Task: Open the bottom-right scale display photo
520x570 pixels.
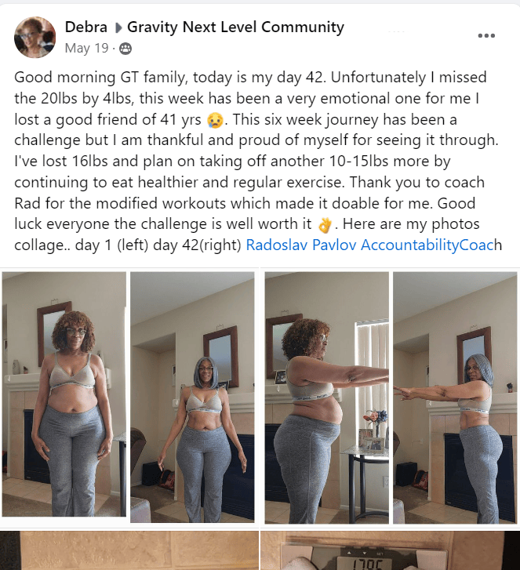Action: pos(390,550)
